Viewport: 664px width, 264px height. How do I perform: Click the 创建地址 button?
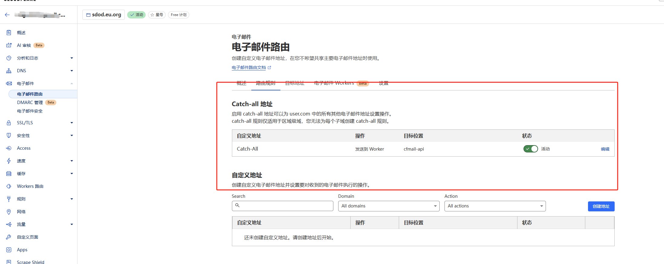pyautogui.click(x=601, y=206)
